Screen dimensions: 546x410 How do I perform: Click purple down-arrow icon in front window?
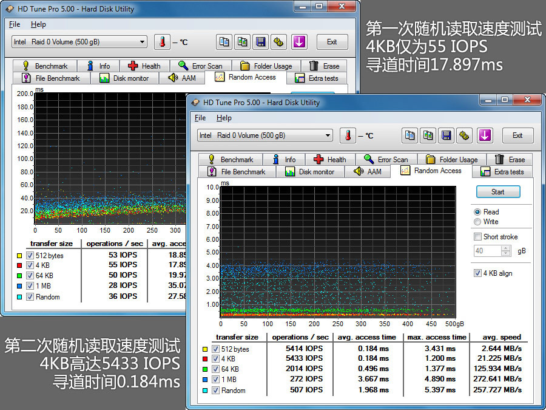484,135
